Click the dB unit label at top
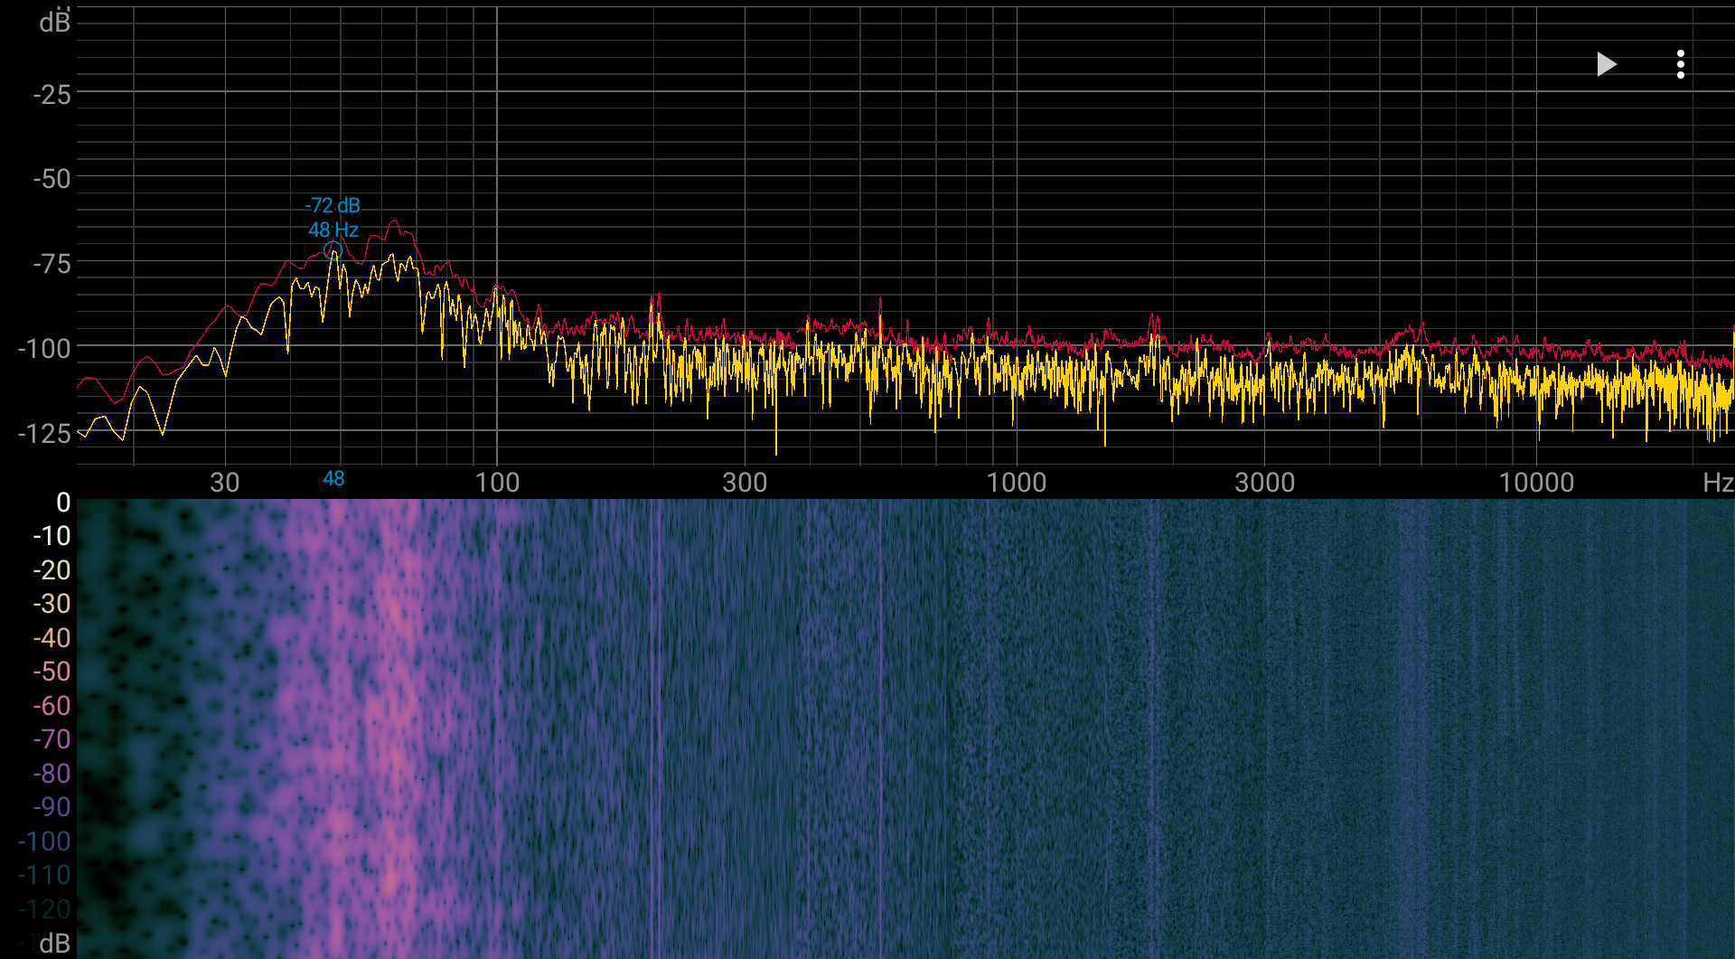1735x959 pixels. (x=54, y=21)
